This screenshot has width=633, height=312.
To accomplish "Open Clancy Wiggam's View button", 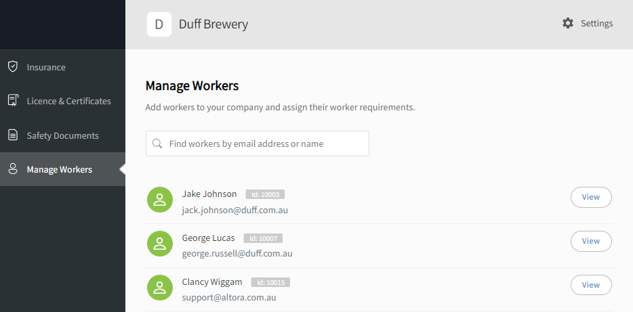I will pos(591,285).
